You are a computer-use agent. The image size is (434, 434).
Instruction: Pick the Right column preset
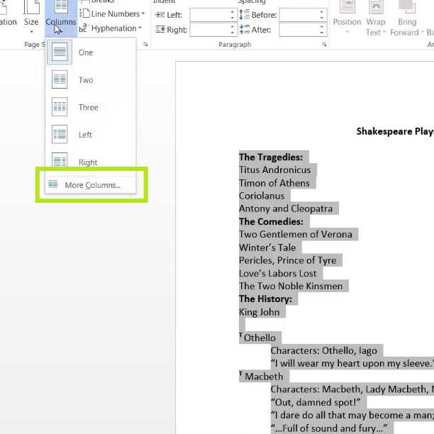click(91, 160)
